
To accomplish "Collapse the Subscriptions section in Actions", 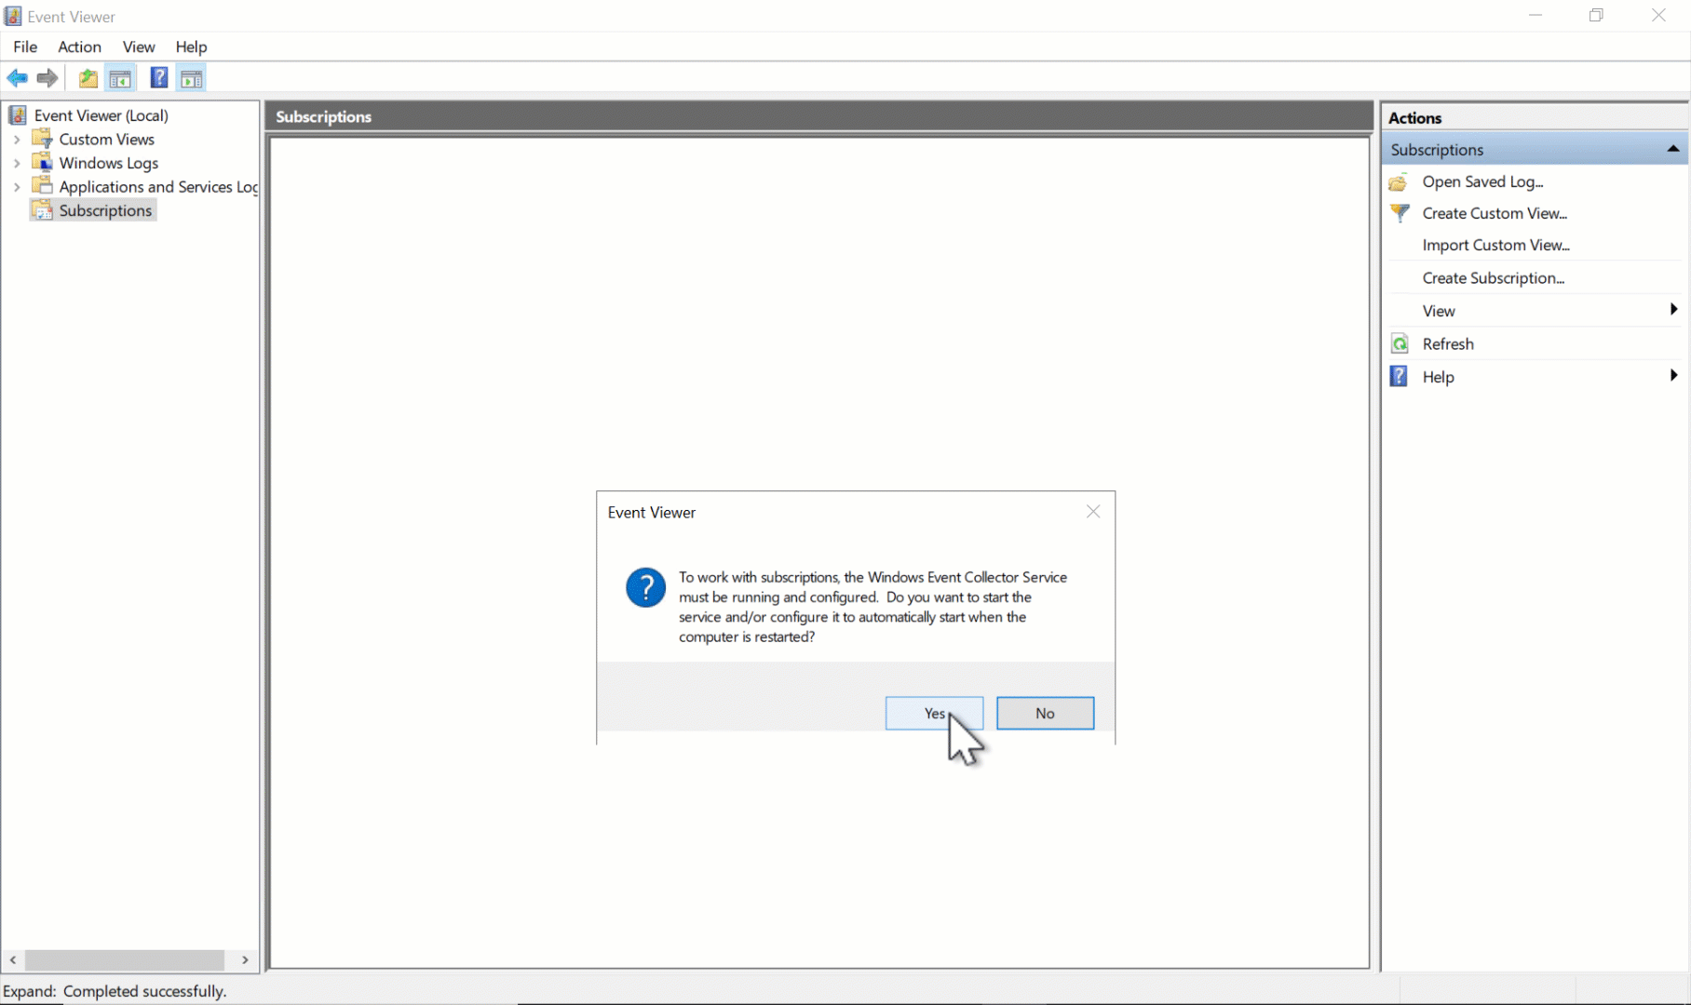I will (1672, 149).
